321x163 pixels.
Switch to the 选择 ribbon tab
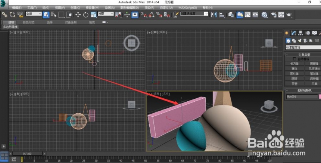coord(50,22)
